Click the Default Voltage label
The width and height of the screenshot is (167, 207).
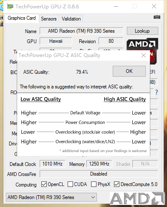point(85,113)
